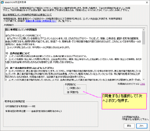
Task: Click the 当ウェブサイトのコンテンツの利用について line
Action: click(23, 36)
